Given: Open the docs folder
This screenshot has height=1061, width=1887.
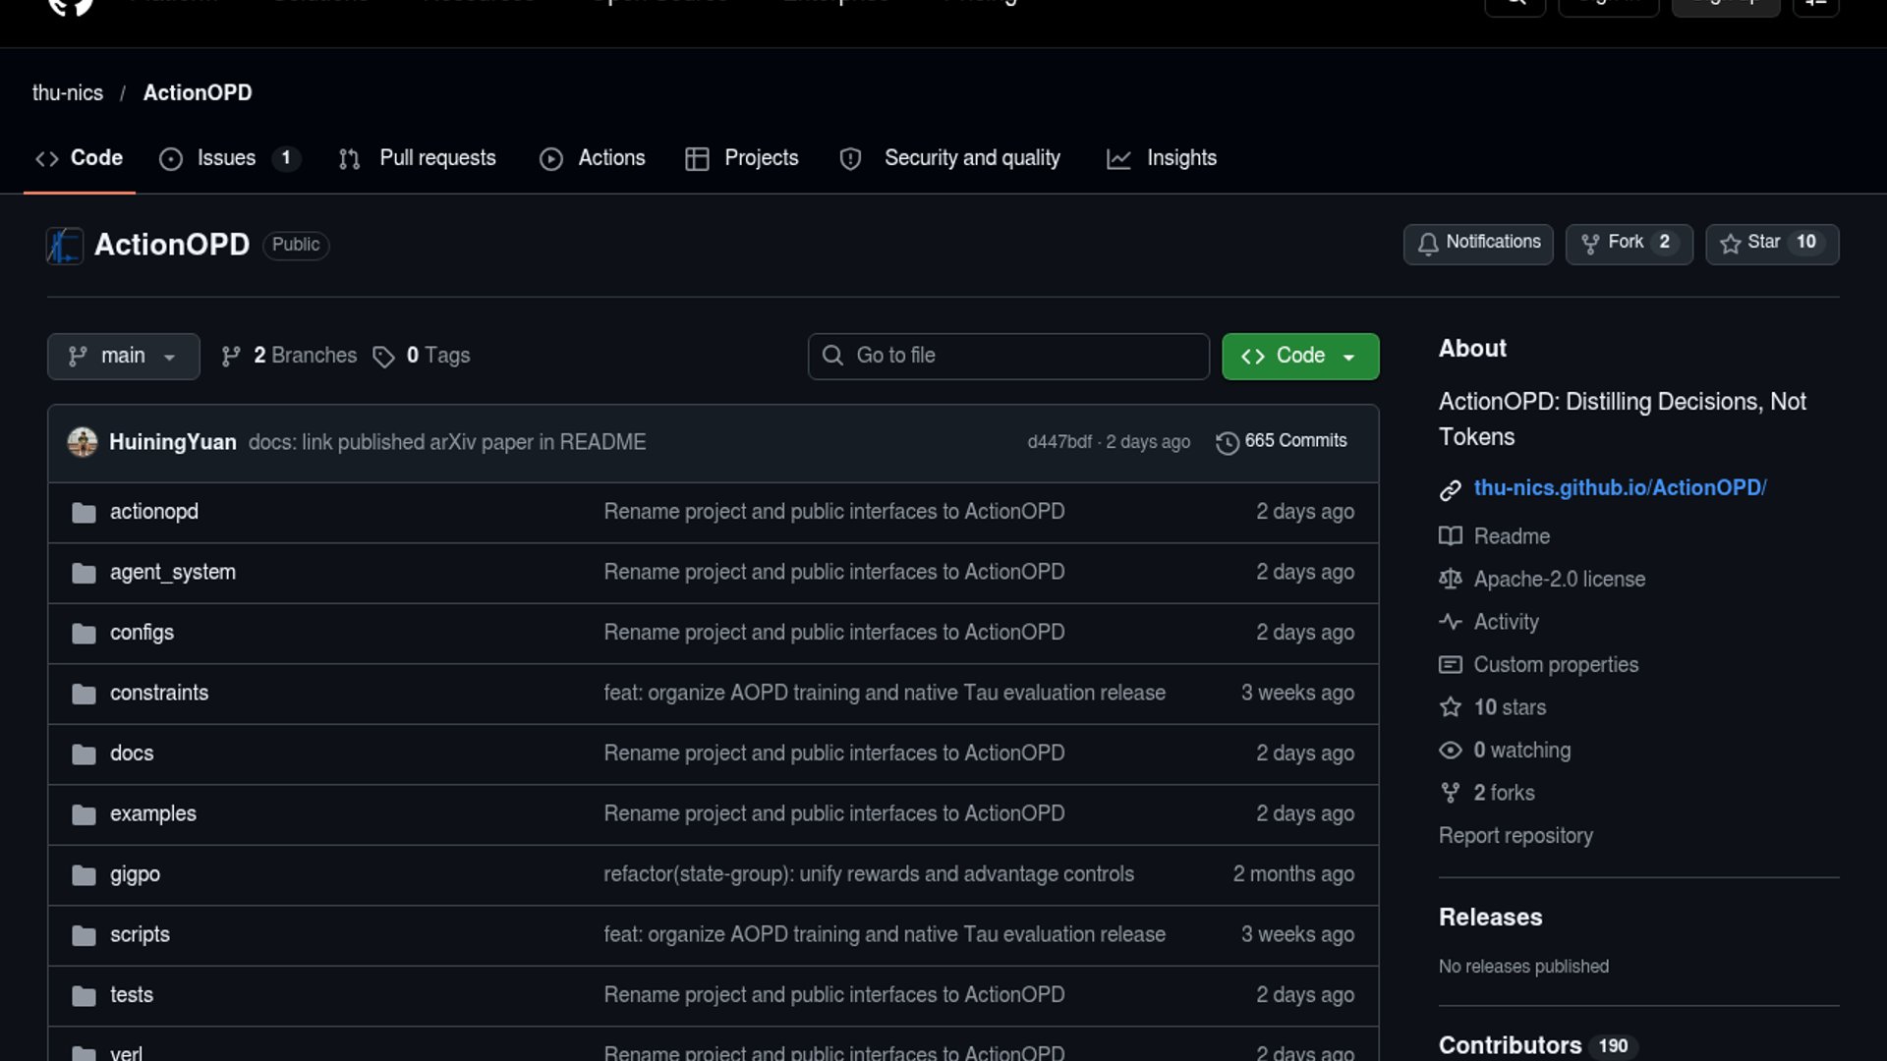Looking at the screenshot, I should click(132, 754).
